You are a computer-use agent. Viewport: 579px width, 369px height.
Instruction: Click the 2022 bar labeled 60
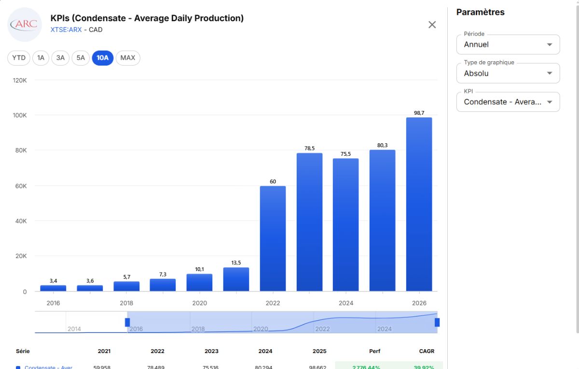tap(273, 239)
